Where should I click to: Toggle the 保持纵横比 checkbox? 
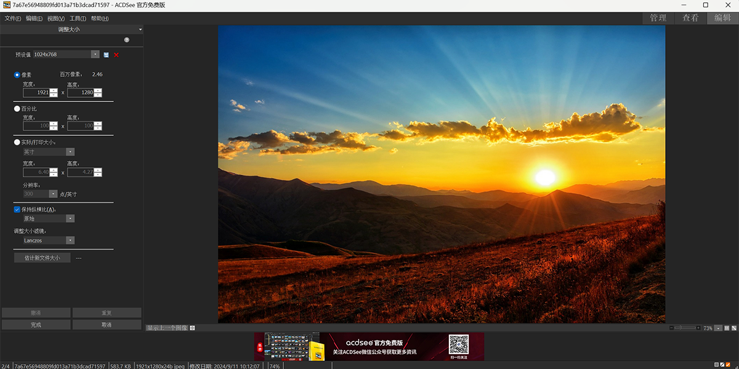pyautogui.click(x=17, y=209)
